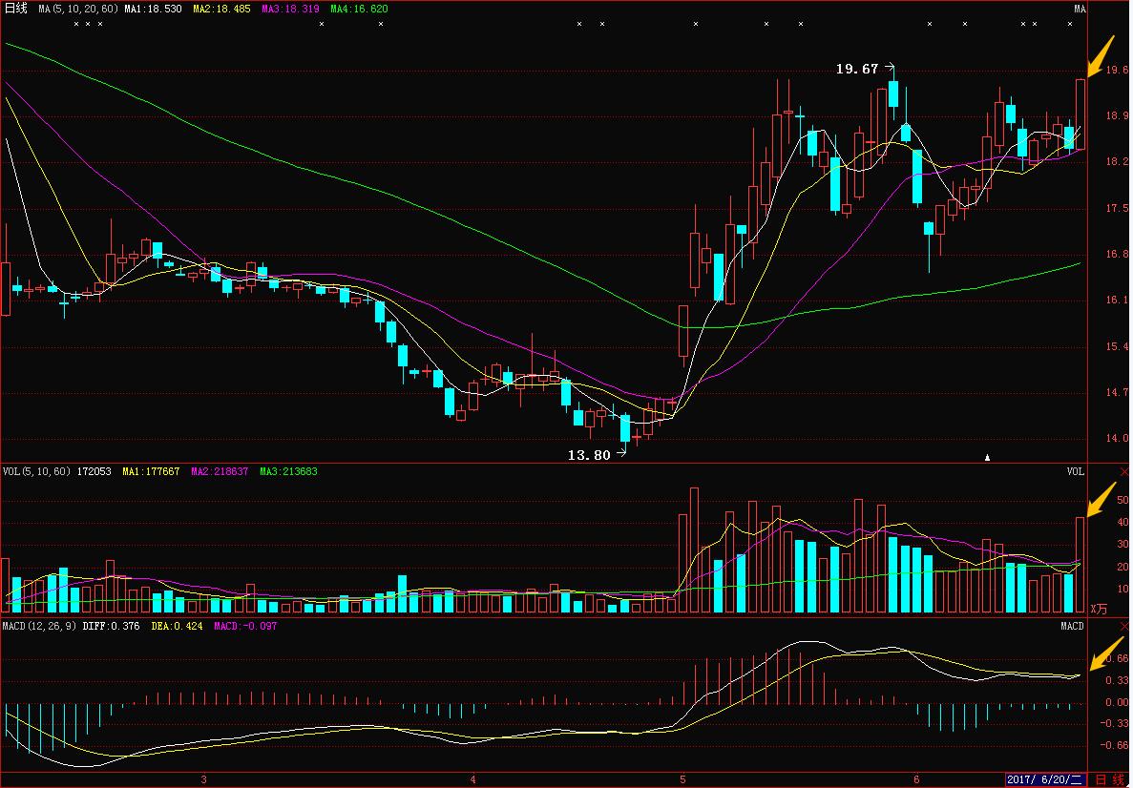The width and height of the screenshot is (1133, 788).
Task: Click the 13.80 low price marker
Action: tap(589, 455)
